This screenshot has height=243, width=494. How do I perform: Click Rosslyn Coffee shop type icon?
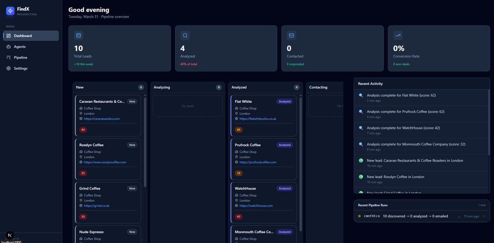[81, 152]
